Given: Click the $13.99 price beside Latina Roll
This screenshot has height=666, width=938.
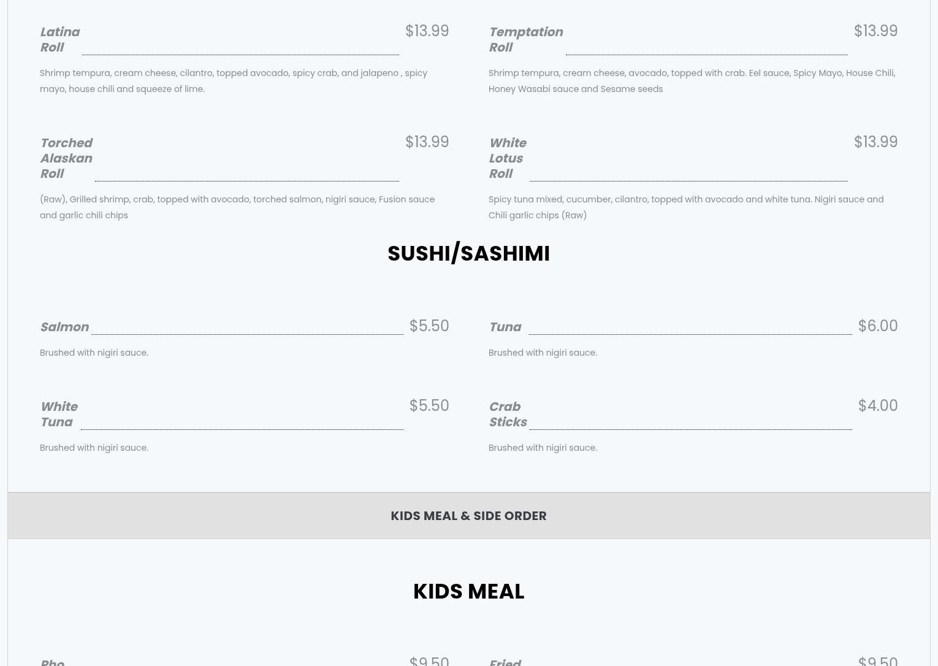Looking at the screenshot, I should 427,31.
